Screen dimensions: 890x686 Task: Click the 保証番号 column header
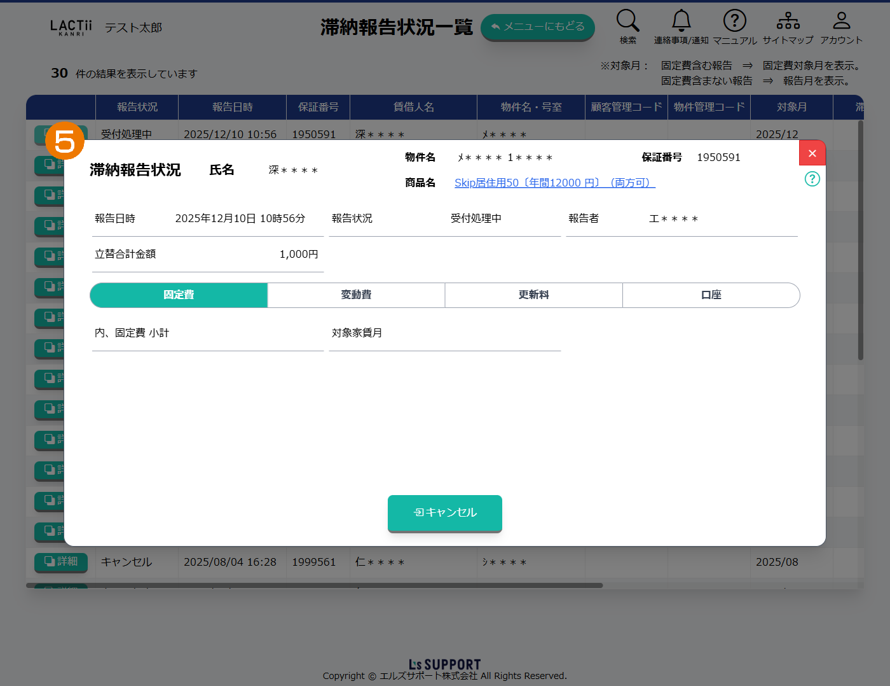click(318, 107)
